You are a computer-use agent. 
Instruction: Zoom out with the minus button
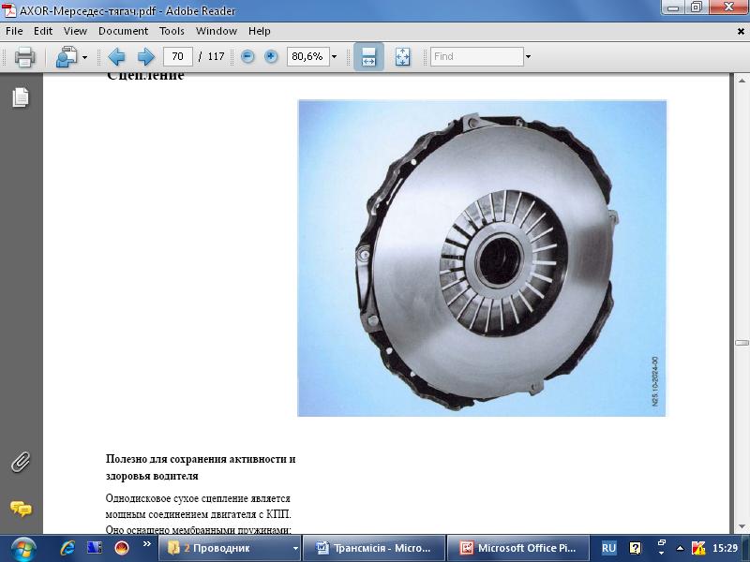point(247,56)
